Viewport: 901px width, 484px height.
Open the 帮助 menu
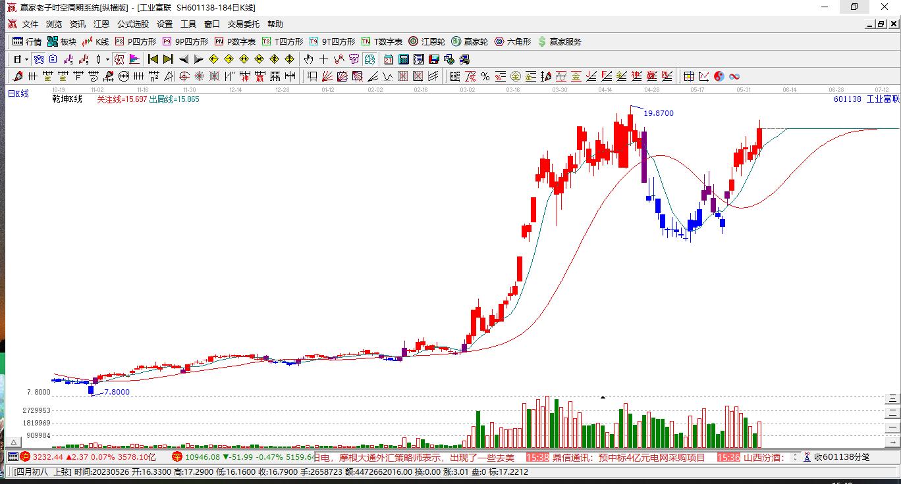coord(275,24)
